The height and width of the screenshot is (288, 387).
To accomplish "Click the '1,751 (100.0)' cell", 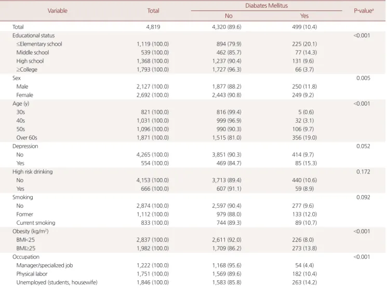I will pos(153,274).
